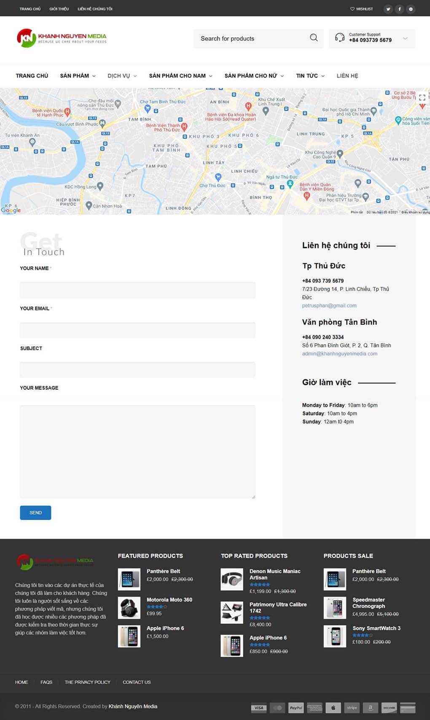Viewport: 430px width, 720px height.
Task: Open the Sản Phẩm Cho Nữ dropdown
Action: point(254,76)
